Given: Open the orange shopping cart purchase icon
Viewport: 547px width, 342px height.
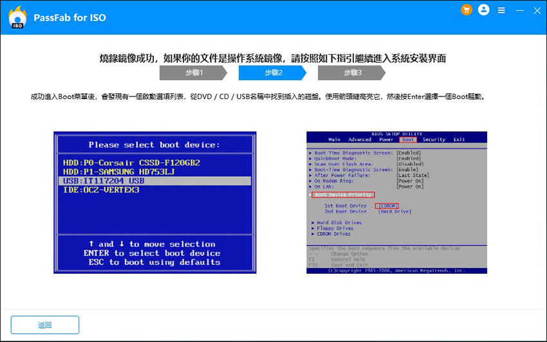Looking at the screenshot, I should pyautogui.click(x=467, y=10).
